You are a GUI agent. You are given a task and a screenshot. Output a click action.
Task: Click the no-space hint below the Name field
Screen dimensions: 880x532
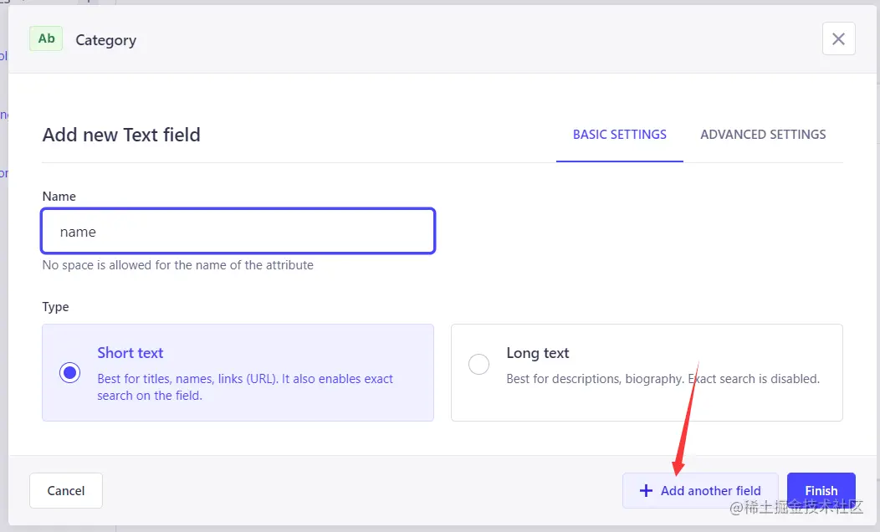pos(178,265)
